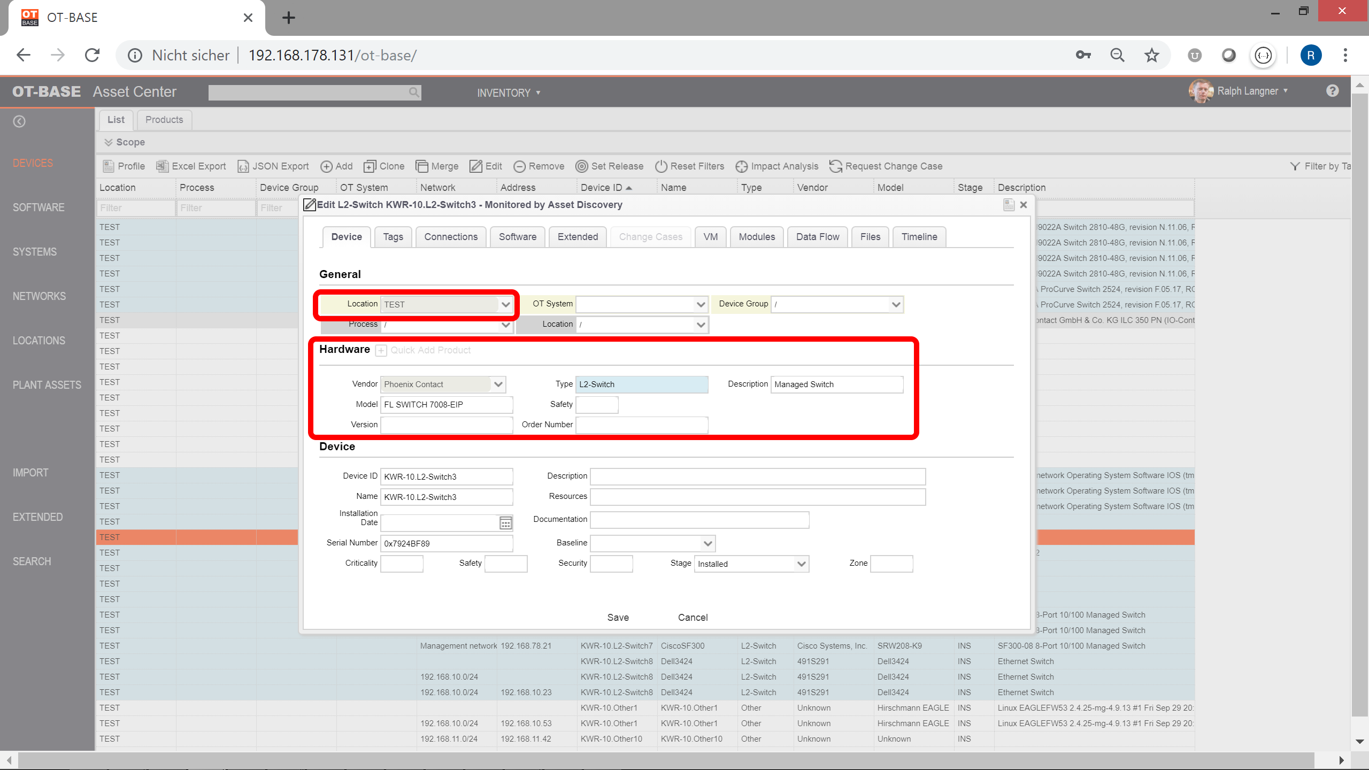Go to SOFTWARE in sidebar
This screenshot has width=1369, height=770.
click(x=39, y=207)
